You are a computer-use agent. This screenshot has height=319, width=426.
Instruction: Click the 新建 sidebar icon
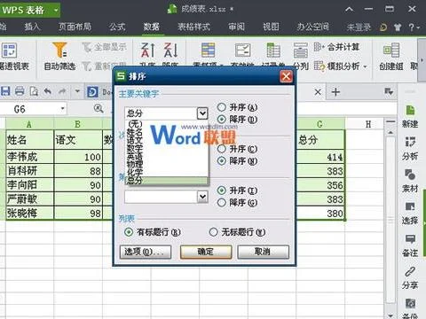(x=410, y=111)
